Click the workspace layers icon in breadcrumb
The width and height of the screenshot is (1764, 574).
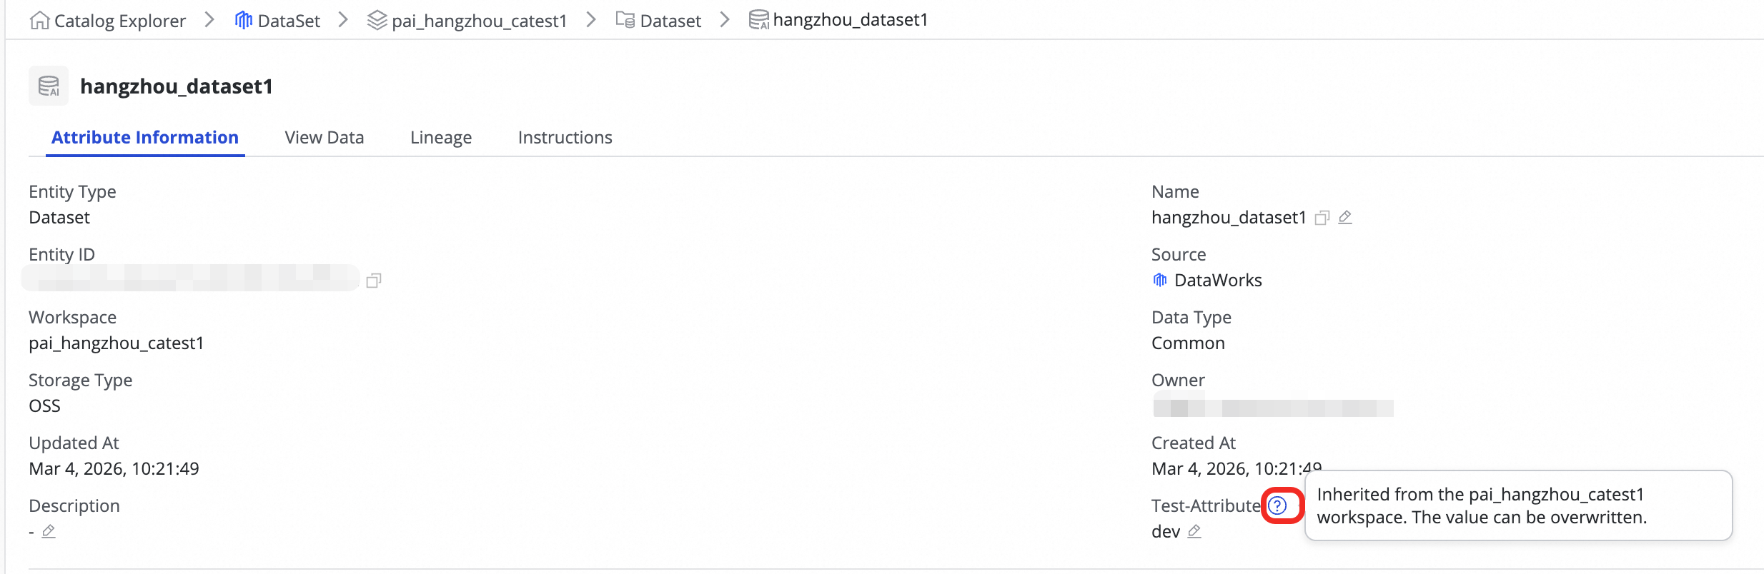point(377,21)
